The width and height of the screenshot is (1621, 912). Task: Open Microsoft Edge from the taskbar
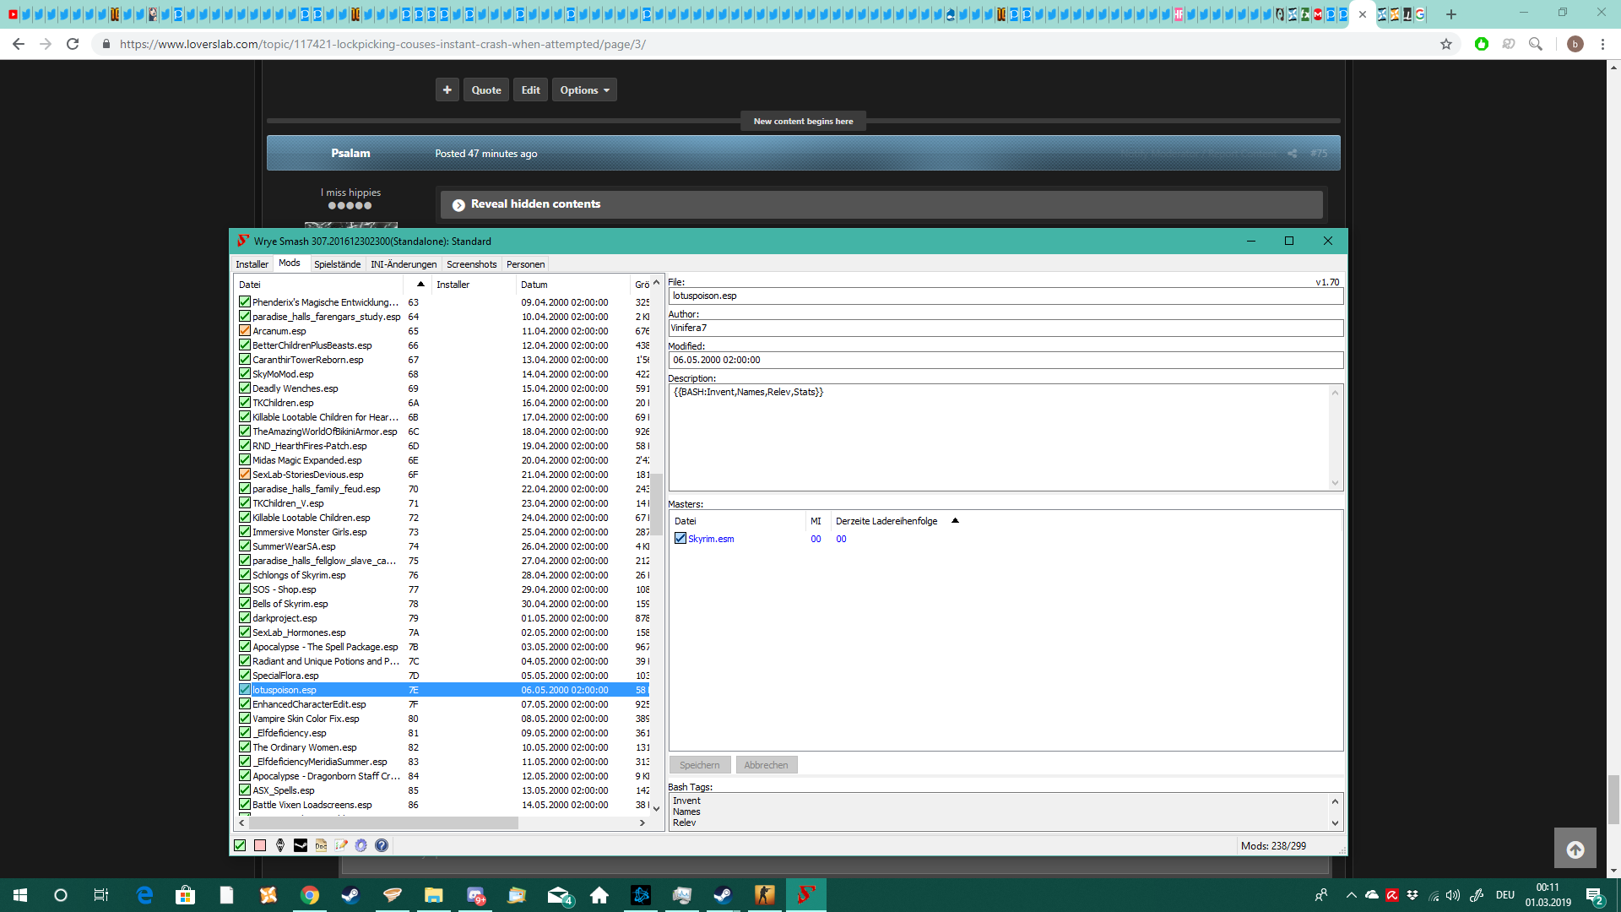[x=144, y=895]
